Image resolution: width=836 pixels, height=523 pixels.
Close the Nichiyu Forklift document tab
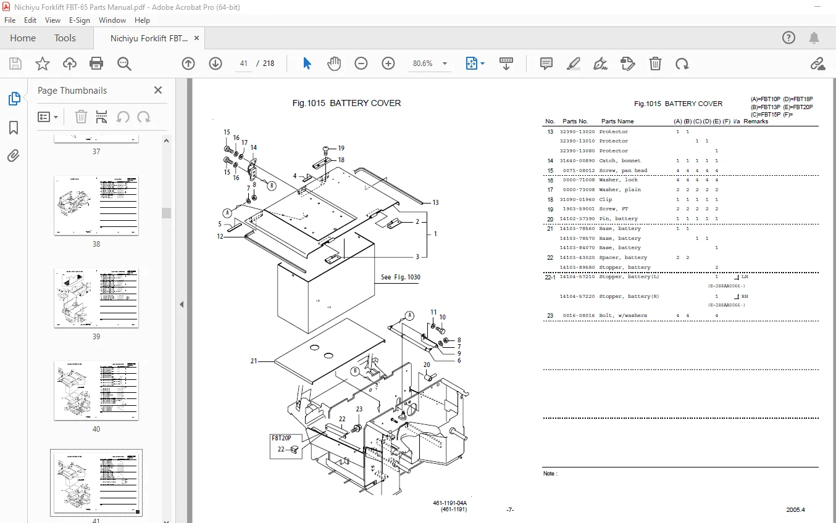[197, 38]
